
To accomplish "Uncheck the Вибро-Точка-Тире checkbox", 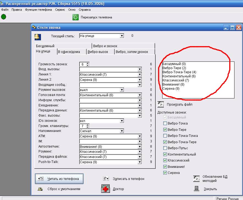I will 165,142.
